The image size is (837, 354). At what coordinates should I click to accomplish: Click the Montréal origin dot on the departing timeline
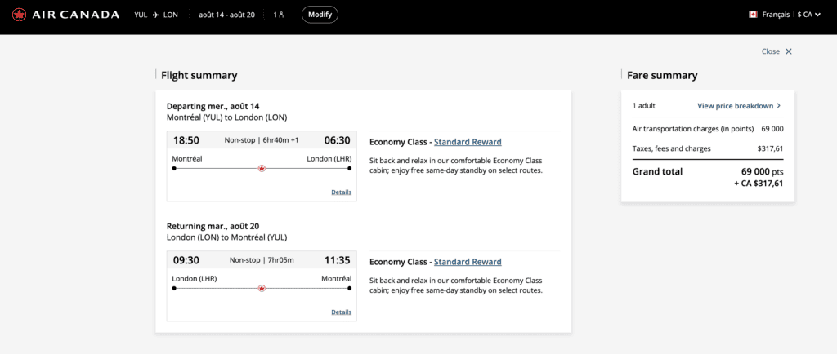pos(174,168)
